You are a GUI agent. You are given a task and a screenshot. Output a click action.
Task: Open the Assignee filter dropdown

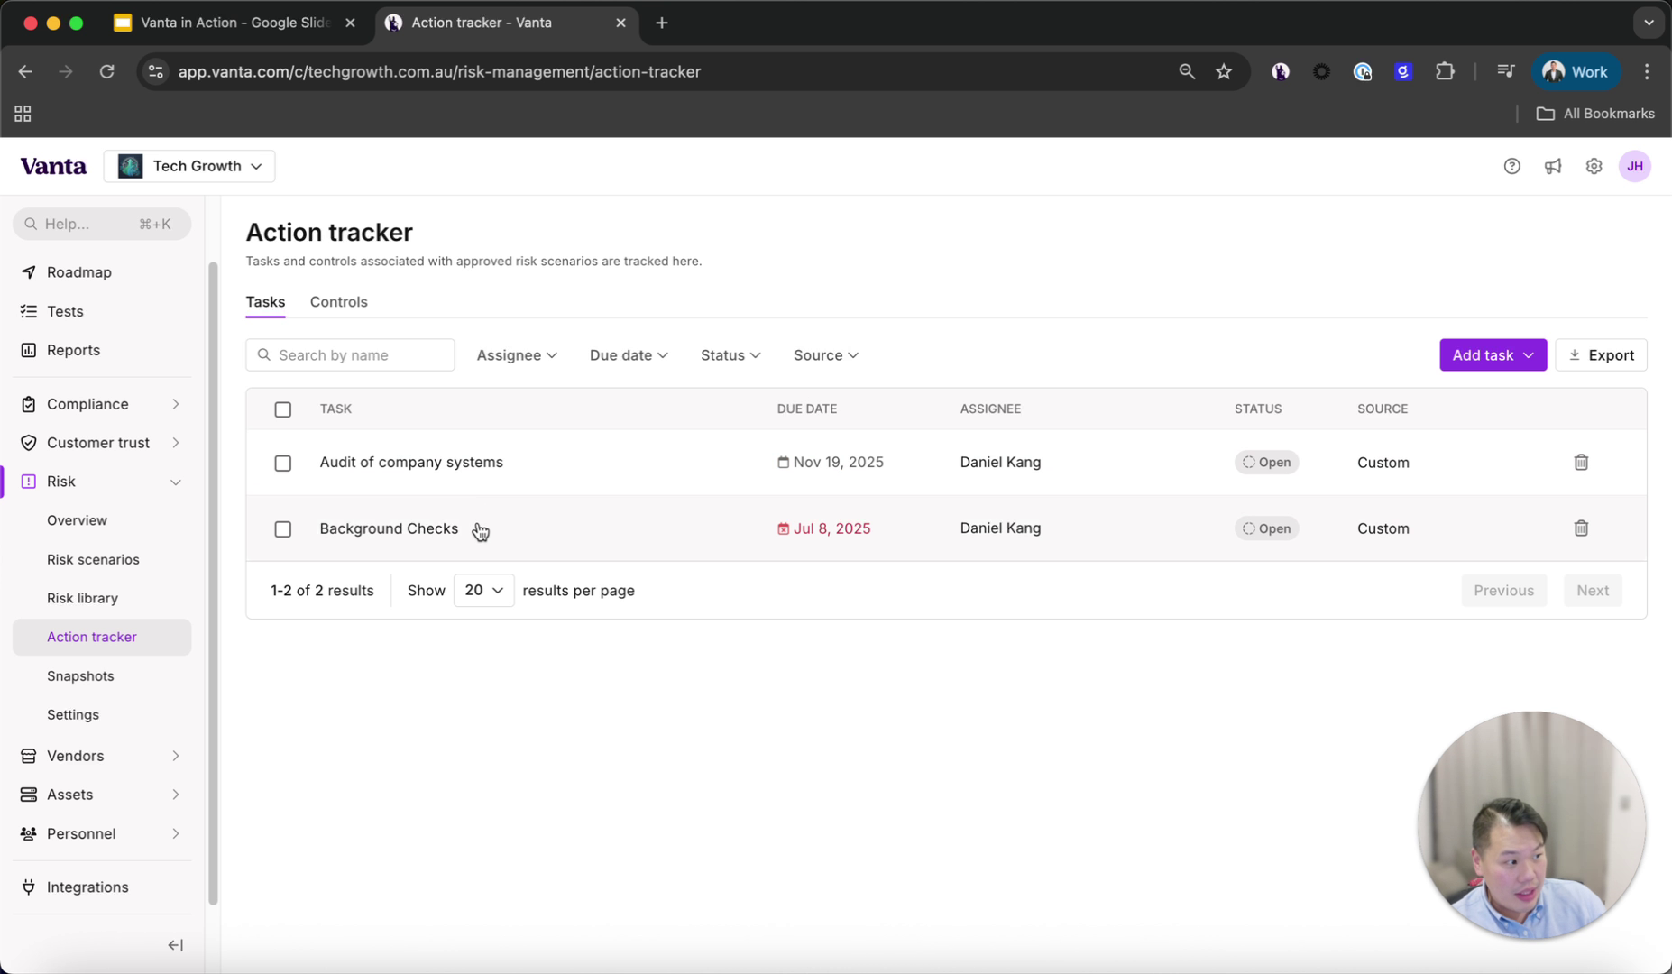point(516,354)
